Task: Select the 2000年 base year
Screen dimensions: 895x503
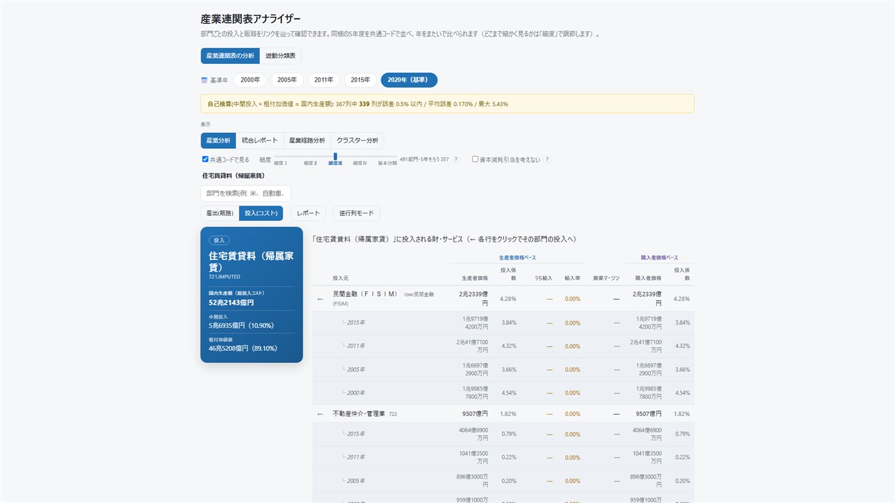Action: (250, 80)
